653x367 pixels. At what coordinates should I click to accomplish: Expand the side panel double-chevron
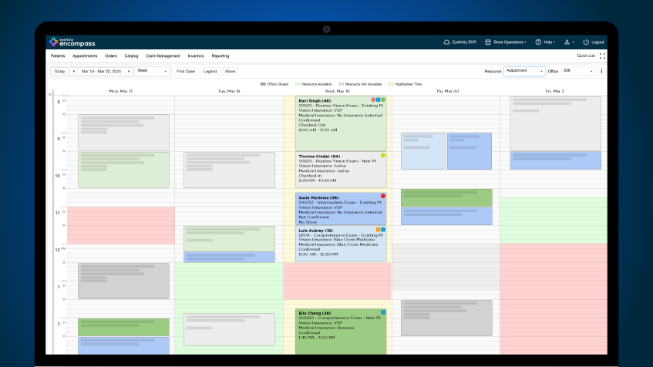point(50,95)
